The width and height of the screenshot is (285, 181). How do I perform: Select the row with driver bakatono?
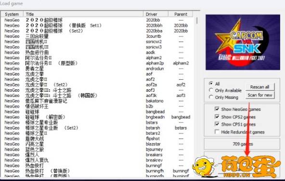point(97,101)
